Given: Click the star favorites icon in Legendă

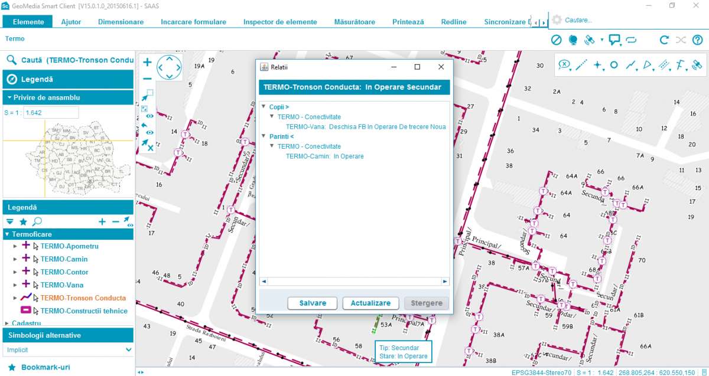Looking at the screenshot, I should (23, 222).
